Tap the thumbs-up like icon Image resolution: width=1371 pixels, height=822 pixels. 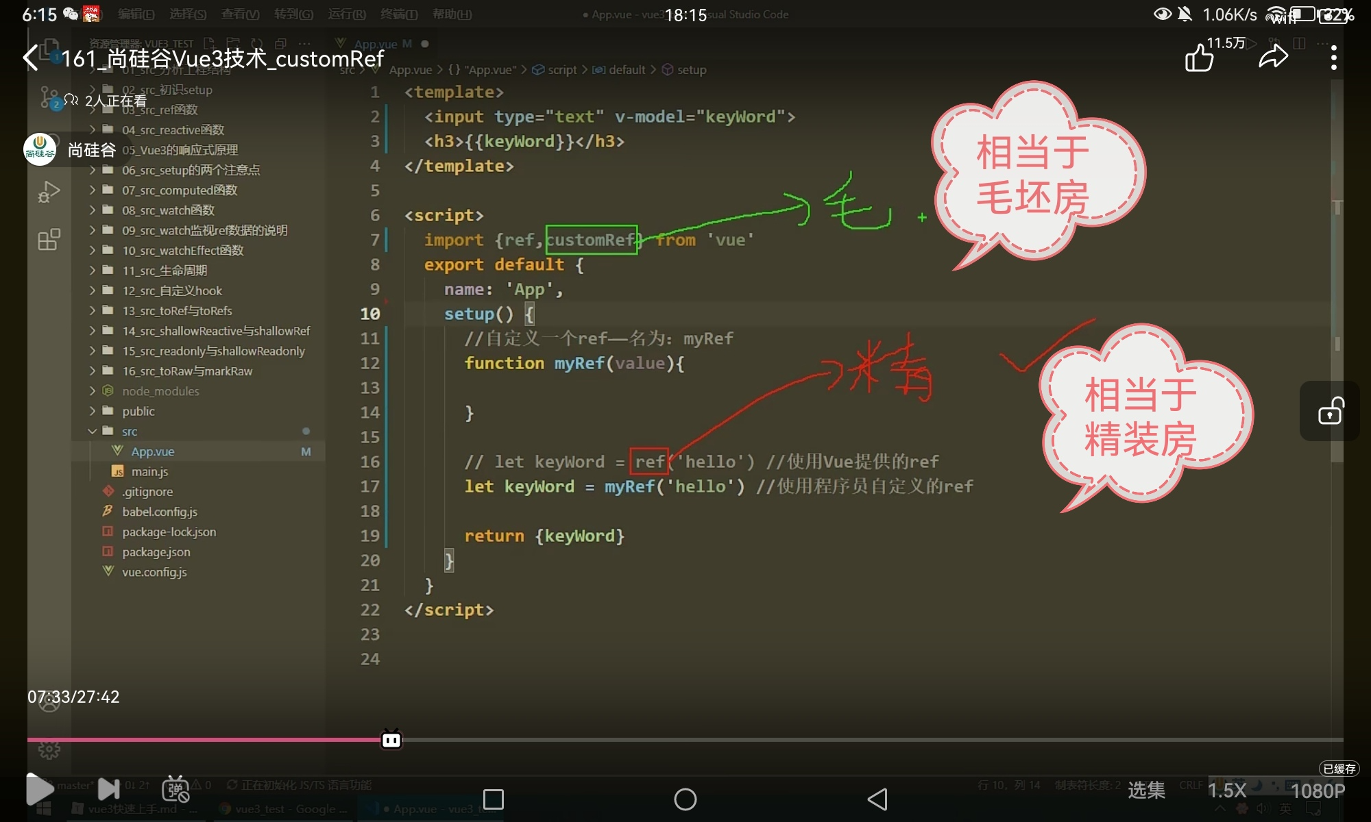coord(1200,58)
